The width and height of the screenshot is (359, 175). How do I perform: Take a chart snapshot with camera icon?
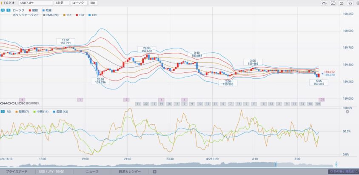coord(342,3)
